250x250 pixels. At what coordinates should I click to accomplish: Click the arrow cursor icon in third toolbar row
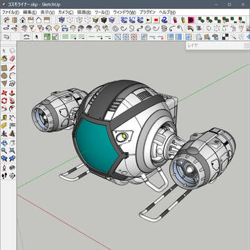36,37
